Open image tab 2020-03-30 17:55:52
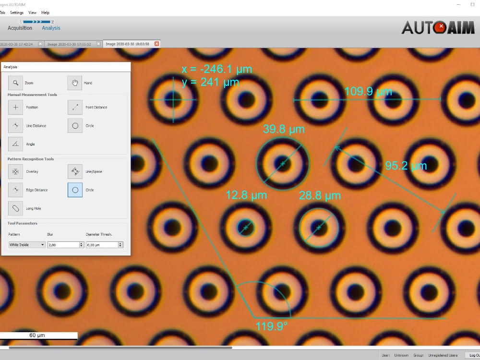The width and height of the screenshot is (480, 360). 69,44
